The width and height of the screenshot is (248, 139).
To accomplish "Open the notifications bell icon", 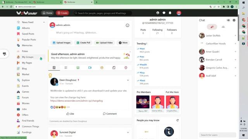I will 170,13.
